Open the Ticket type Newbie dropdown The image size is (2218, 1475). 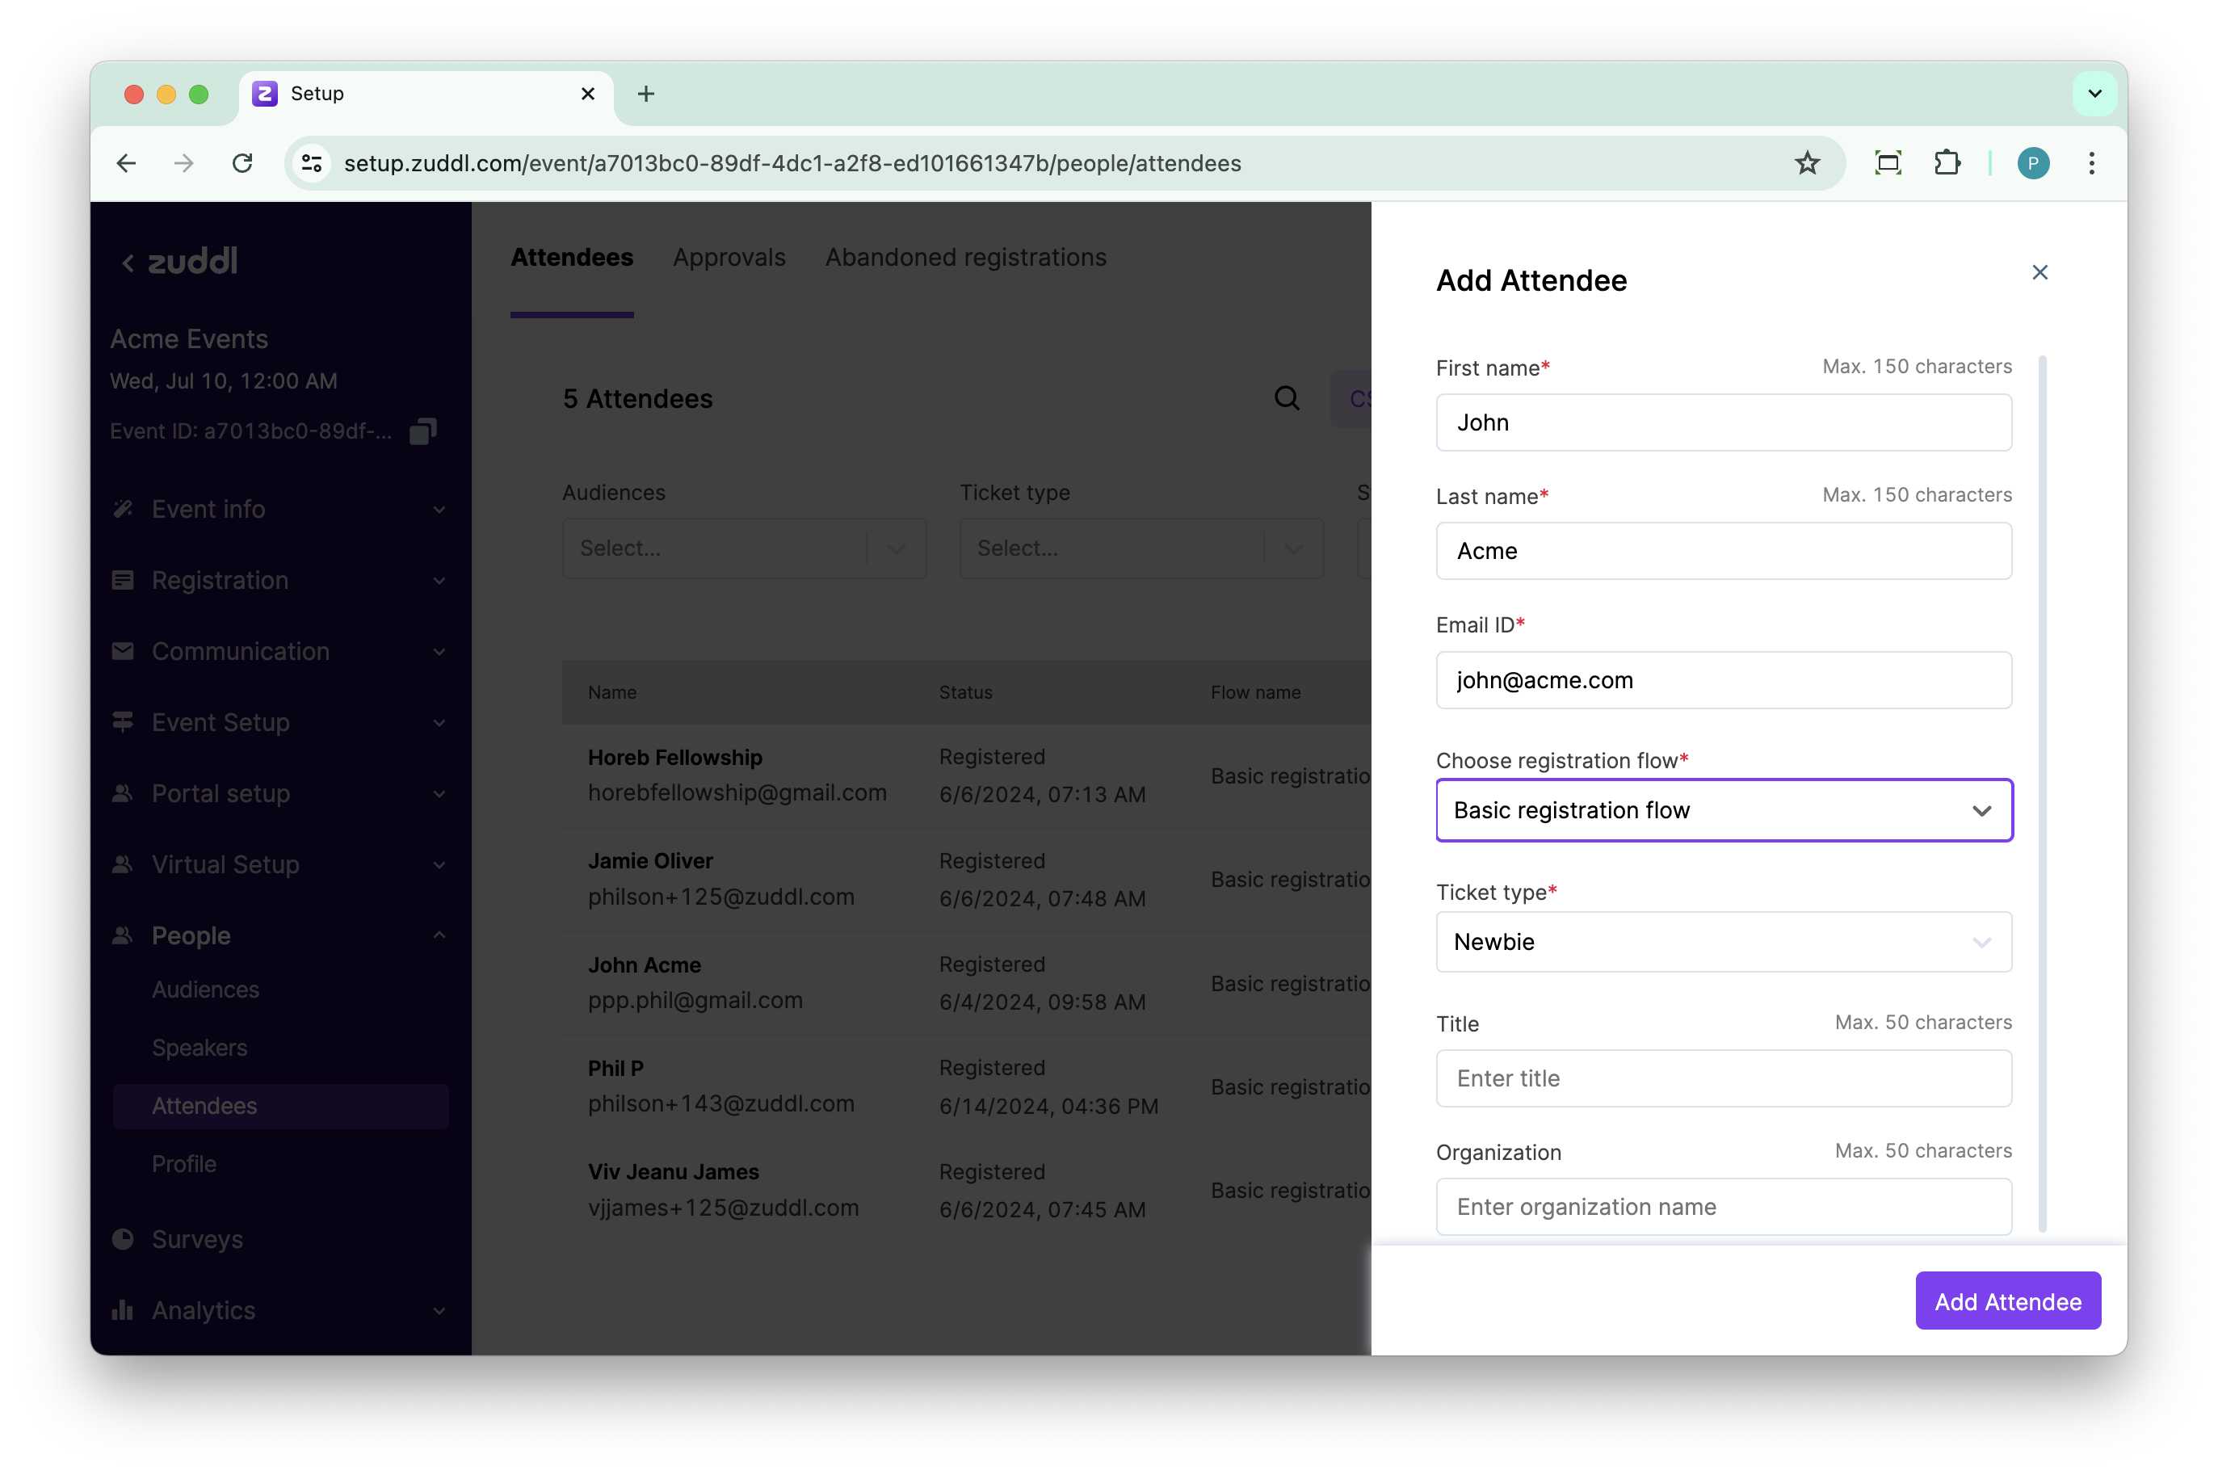coord(1723,942)
